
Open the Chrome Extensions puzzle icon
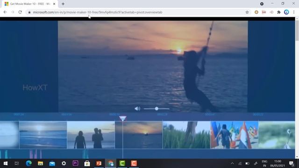[279, 12]
